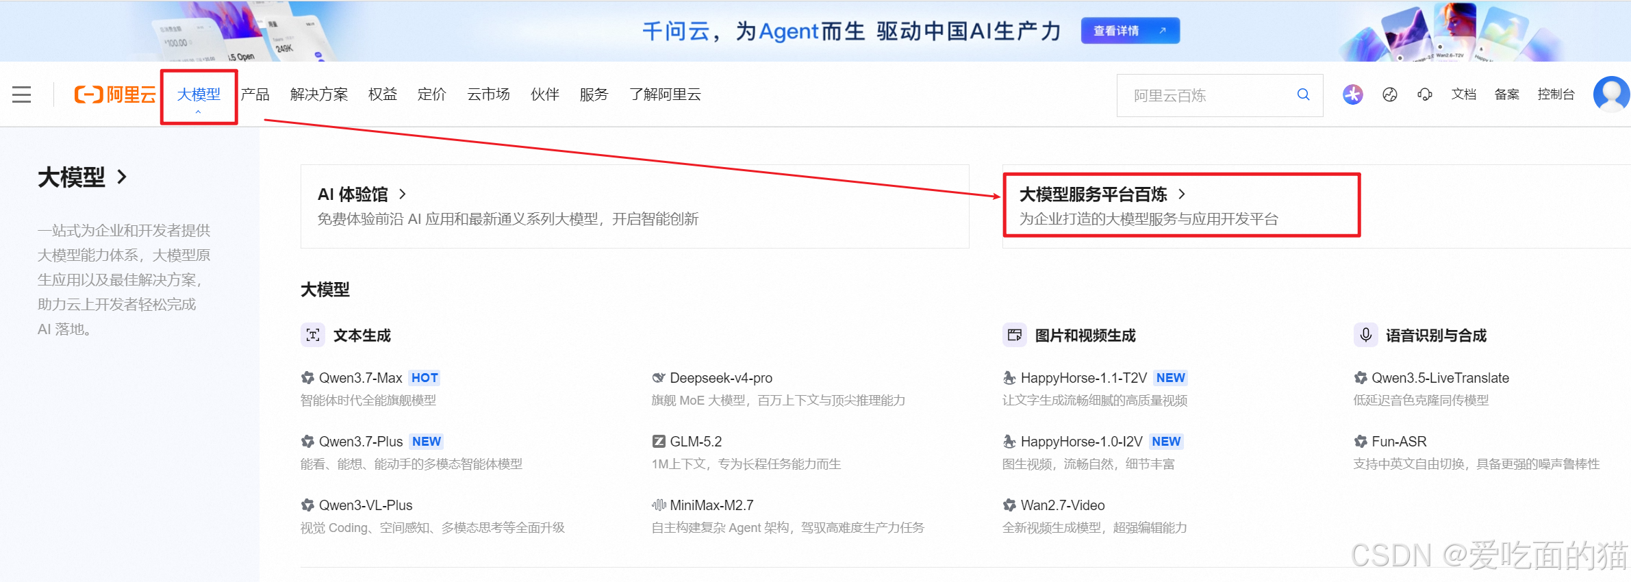
Task: Click the 阿里云 logo
Action: [115, 94]
